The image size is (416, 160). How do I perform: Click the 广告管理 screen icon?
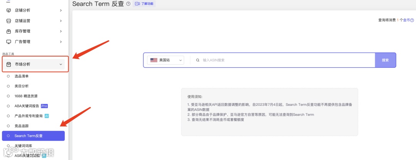click(x=9, y=42)
